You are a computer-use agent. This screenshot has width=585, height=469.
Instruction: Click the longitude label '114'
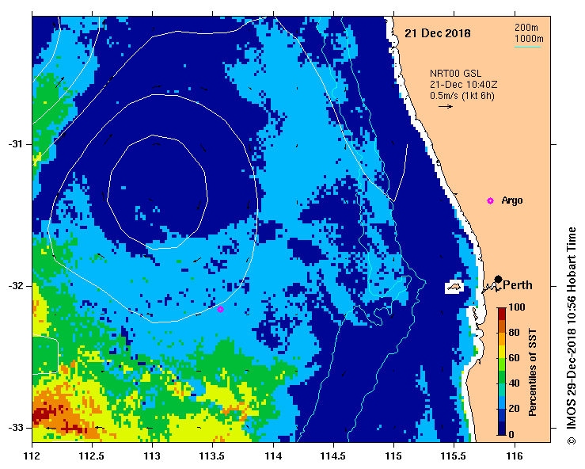click(x=273, y=456)
